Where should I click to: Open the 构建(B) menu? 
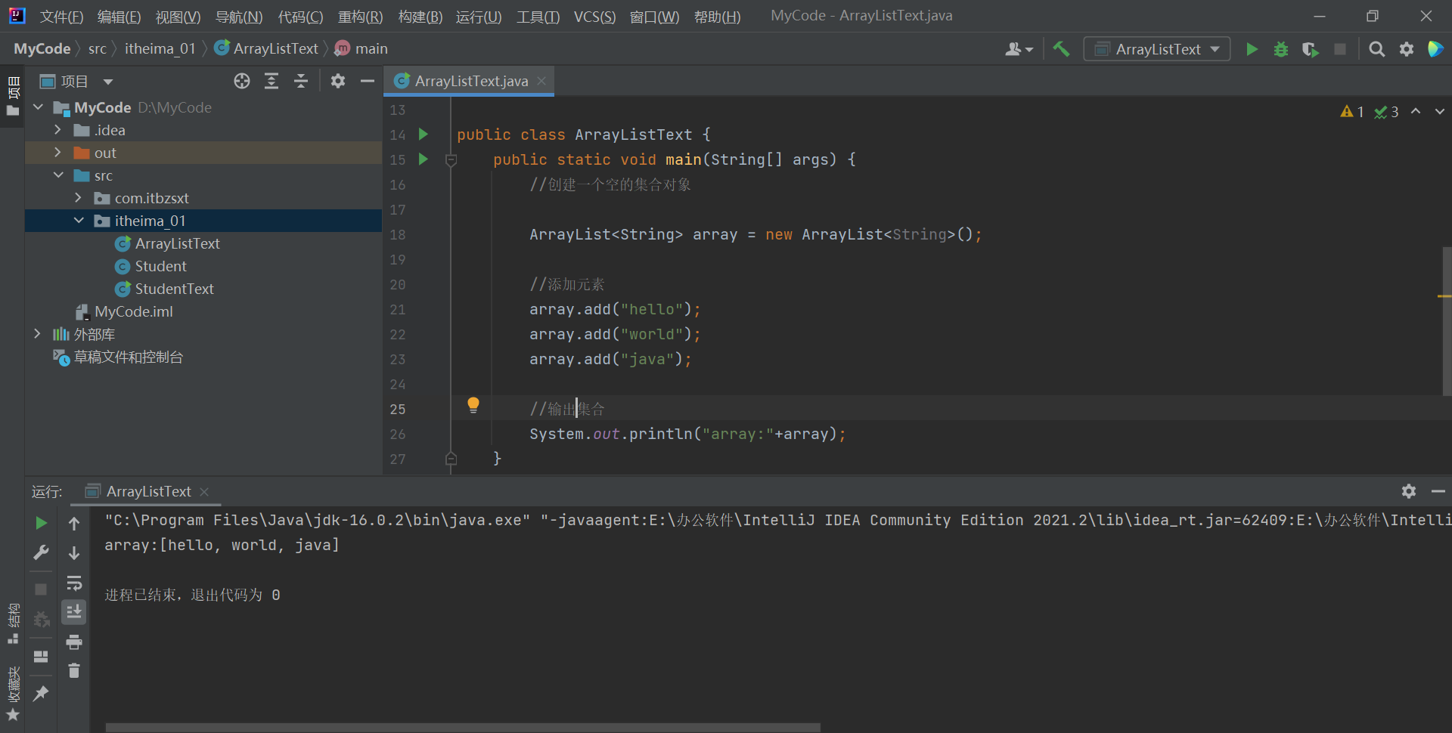click(x=420, y=17)
